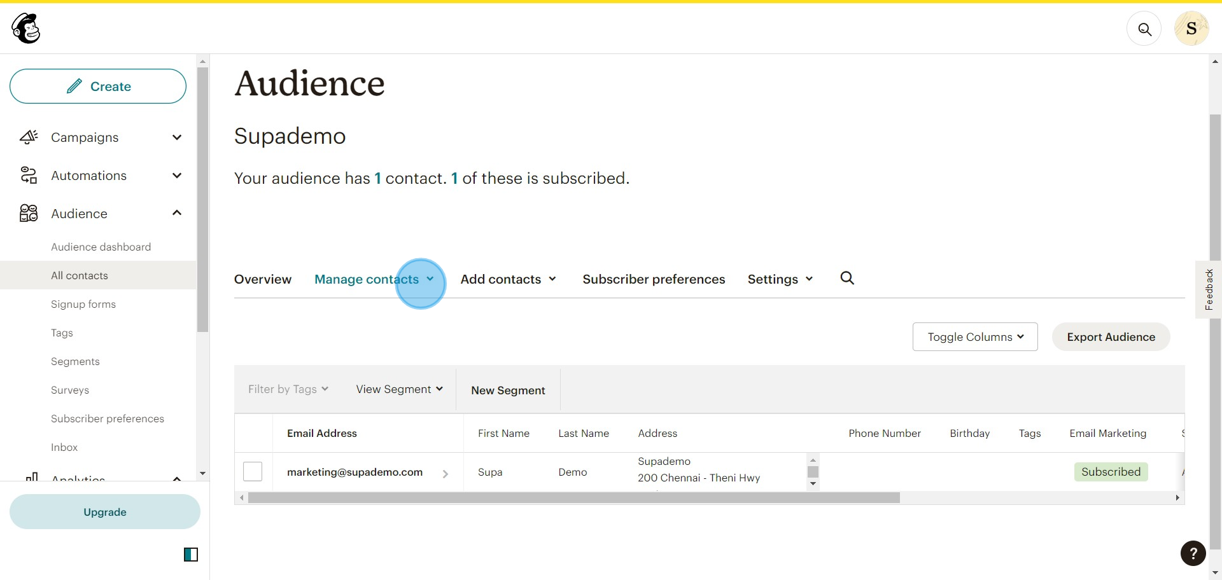Open the Filter by Tags dropdown
The height and width of the screenshot is (580, 1222).
(x=288, y=389)
